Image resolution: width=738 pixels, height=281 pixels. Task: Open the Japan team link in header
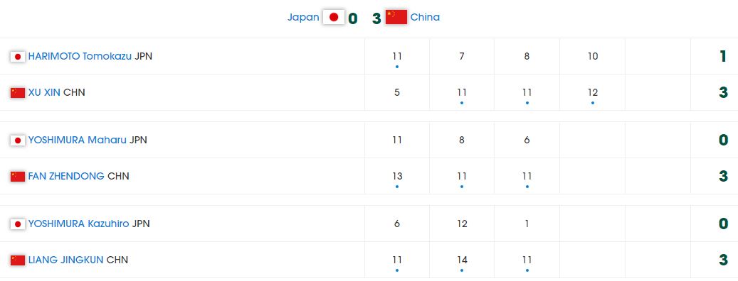[x=303, y=17]
